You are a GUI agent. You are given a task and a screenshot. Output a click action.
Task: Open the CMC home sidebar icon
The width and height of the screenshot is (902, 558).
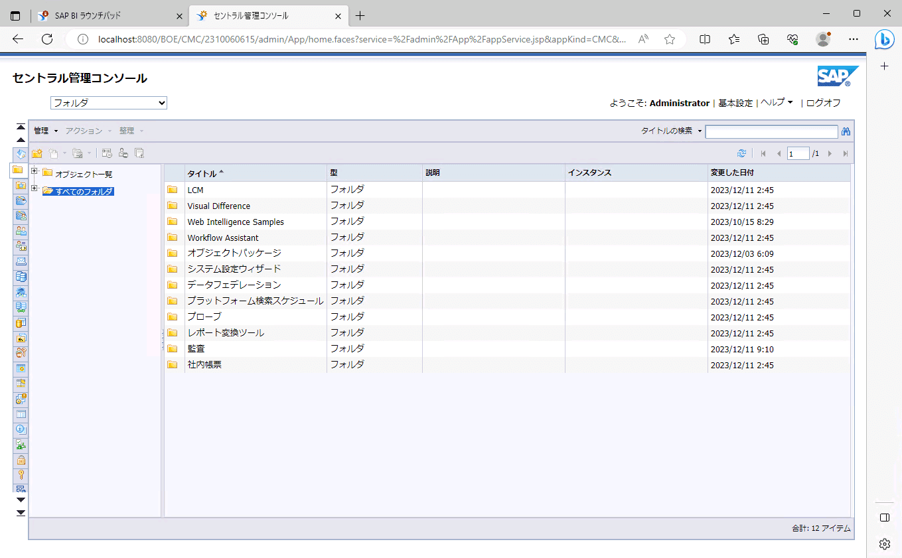coord(21,154)
